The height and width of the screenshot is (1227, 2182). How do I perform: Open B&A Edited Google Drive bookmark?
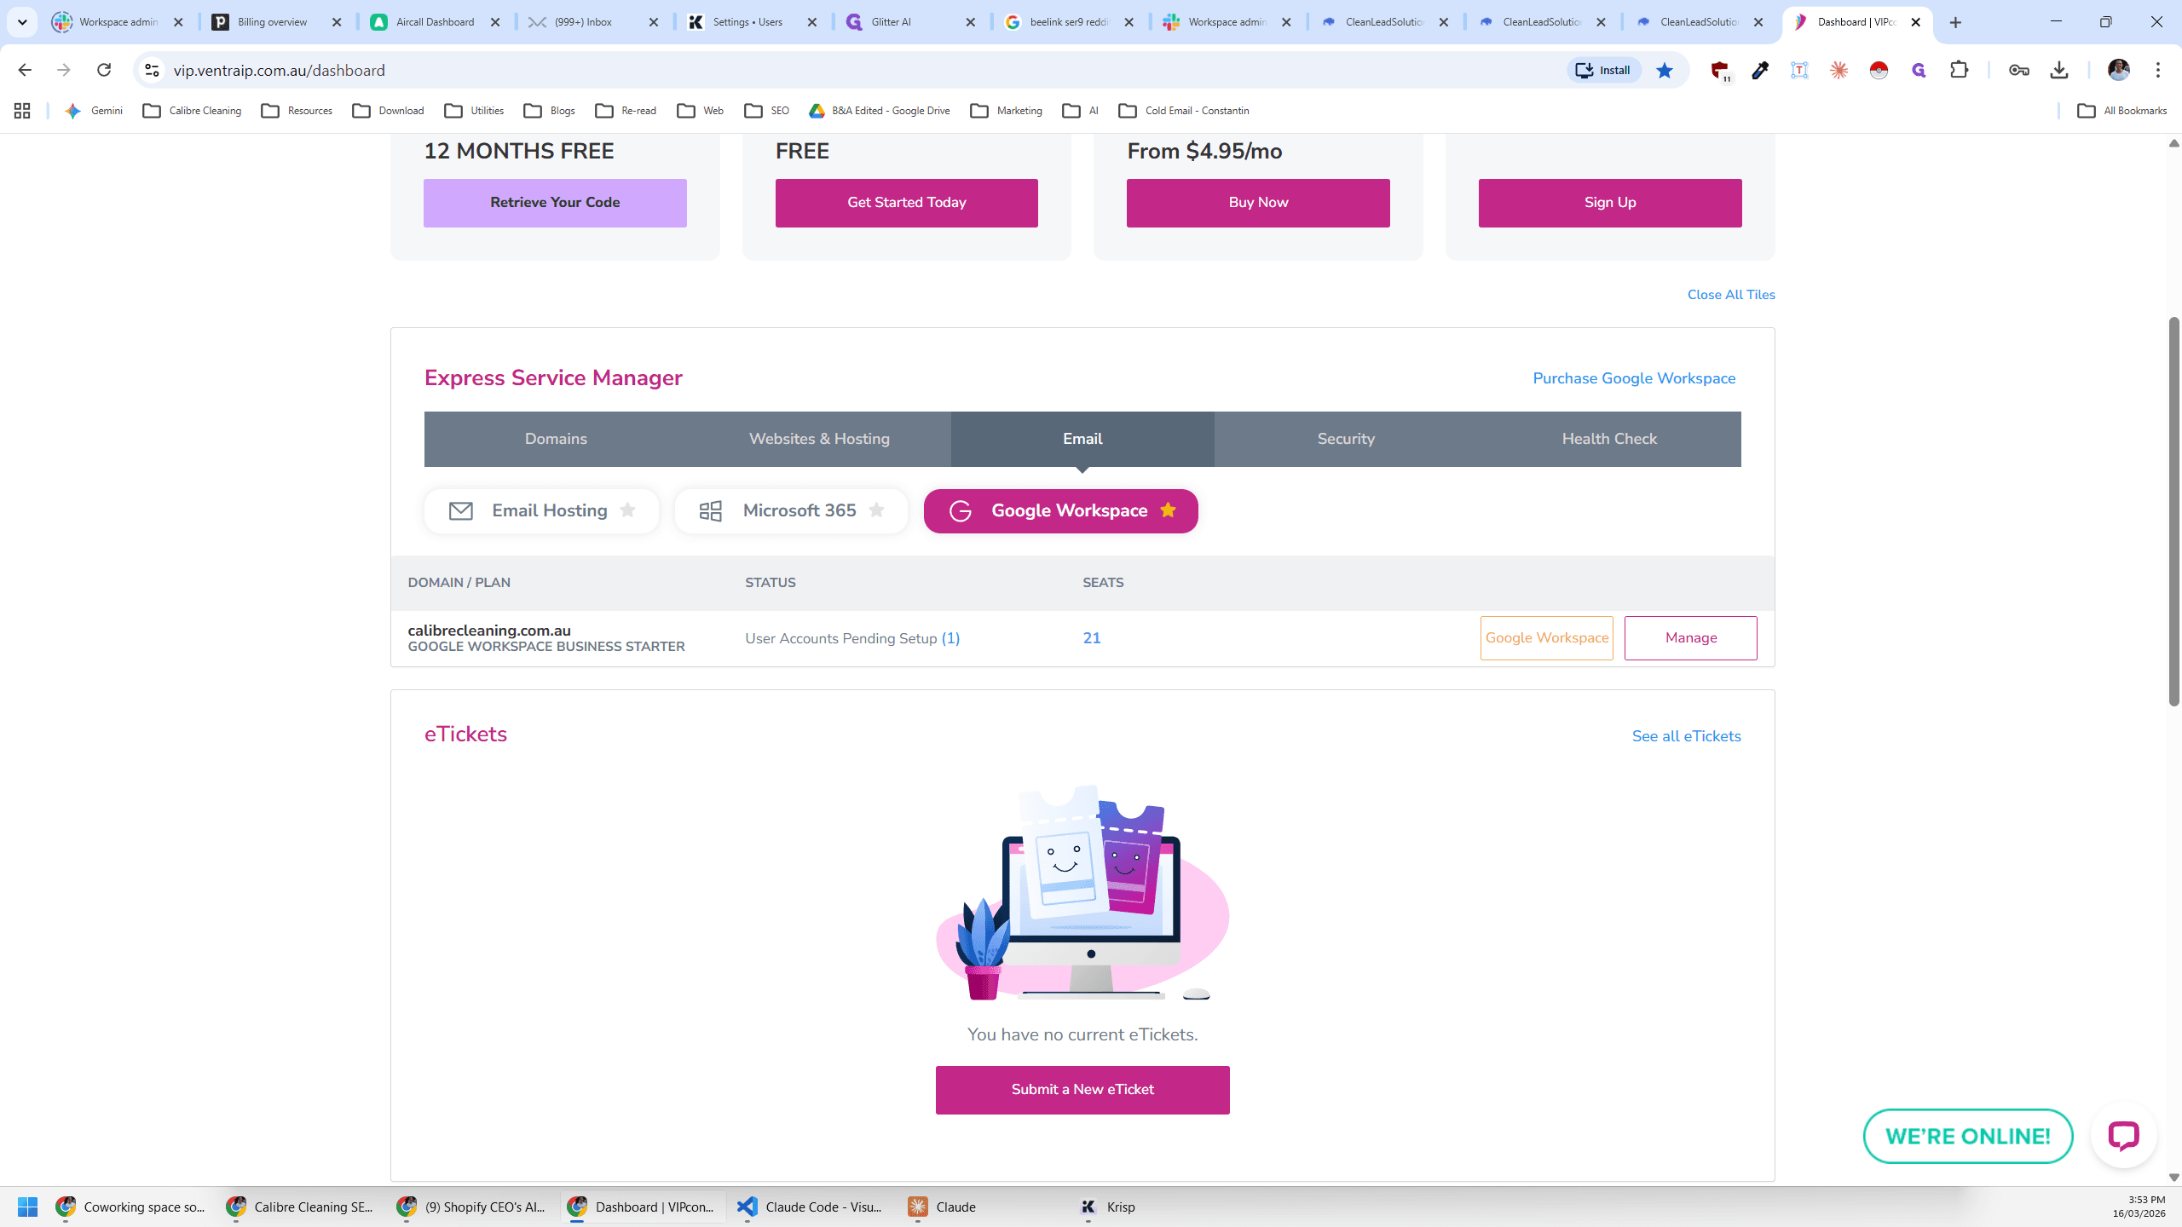pyautogui.click(x=880, y=111)
